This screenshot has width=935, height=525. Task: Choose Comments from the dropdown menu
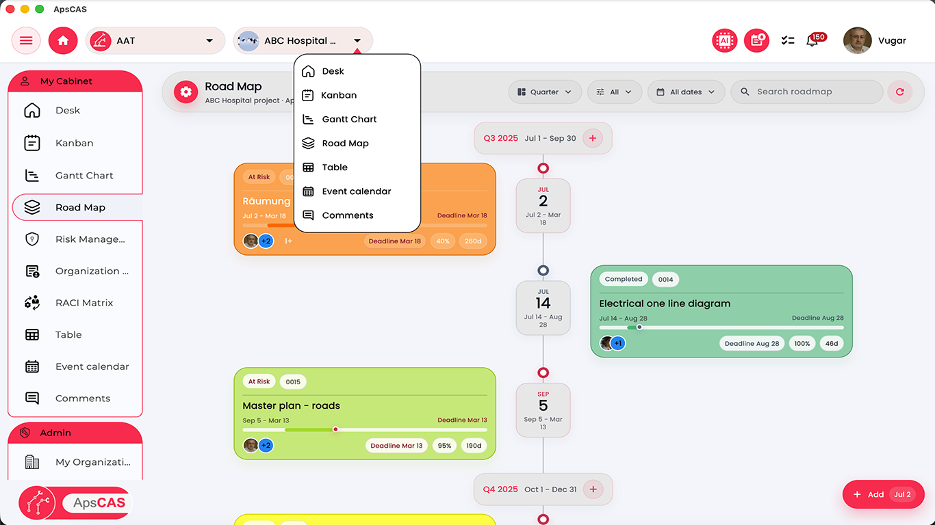point(348,215)
